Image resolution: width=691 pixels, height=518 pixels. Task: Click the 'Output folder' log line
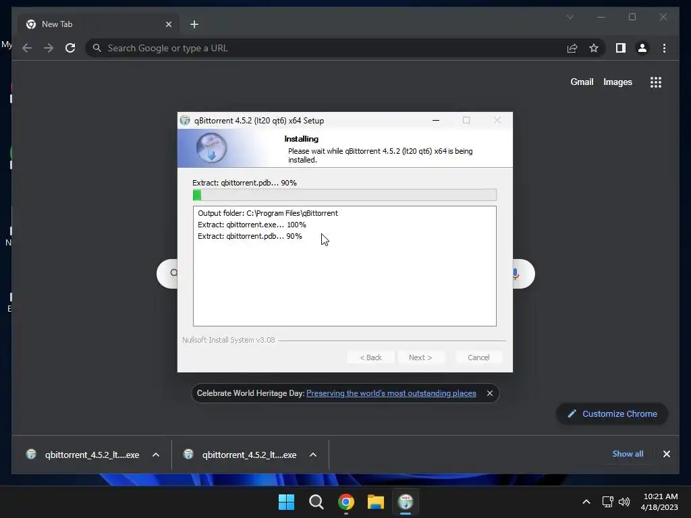pos(268,213)
